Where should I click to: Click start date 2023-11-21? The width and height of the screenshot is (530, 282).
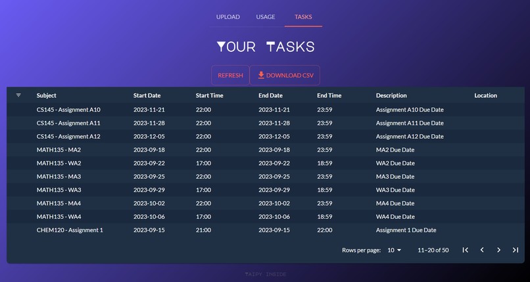coord(149,110)
